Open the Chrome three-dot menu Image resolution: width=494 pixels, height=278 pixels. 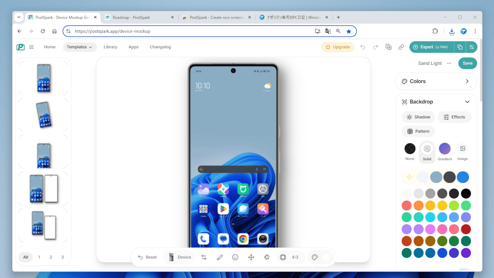point(475,31)
